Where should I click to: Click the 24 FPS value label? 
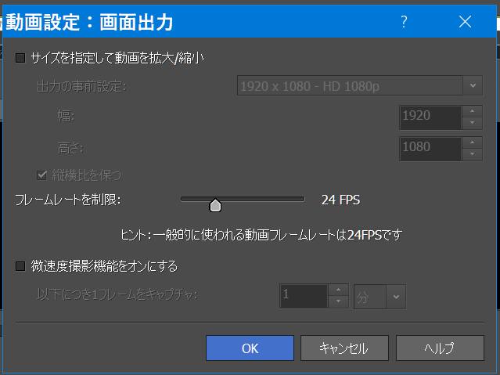[x=340, y=200]
